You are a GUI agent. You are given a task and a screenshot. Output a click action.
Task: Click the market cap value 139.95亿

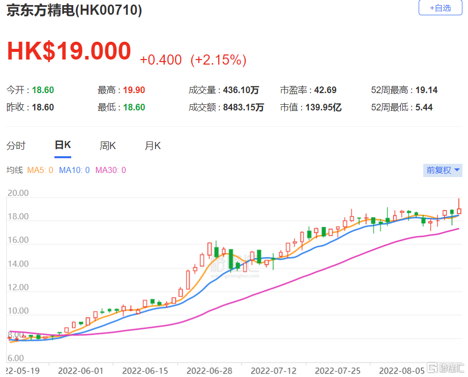click(x=323, y=107)
